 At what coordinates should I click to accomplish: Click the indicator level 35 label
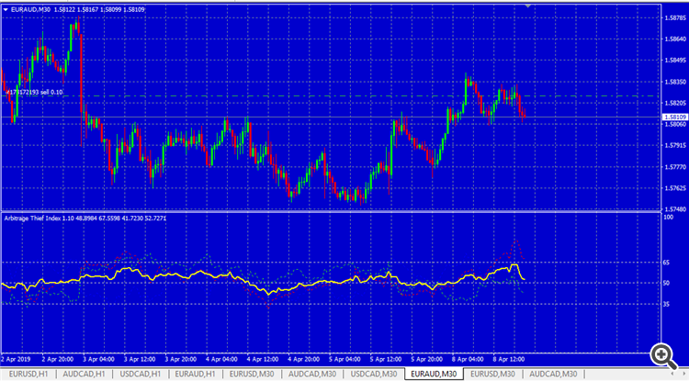coord(666,304)
